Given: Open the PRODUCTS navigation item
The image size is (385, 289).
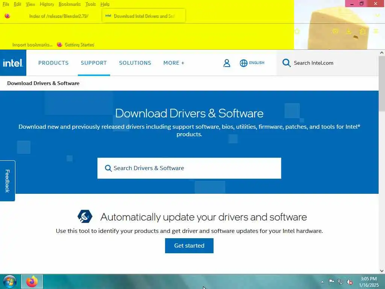Looking at the screenshot, I should click(53, 63).
